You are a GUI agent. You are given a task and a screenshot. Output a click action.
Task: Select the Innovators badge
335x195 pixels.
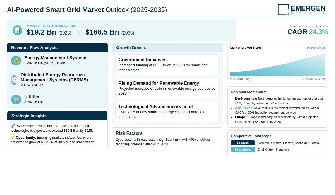(x=243, y=150)
